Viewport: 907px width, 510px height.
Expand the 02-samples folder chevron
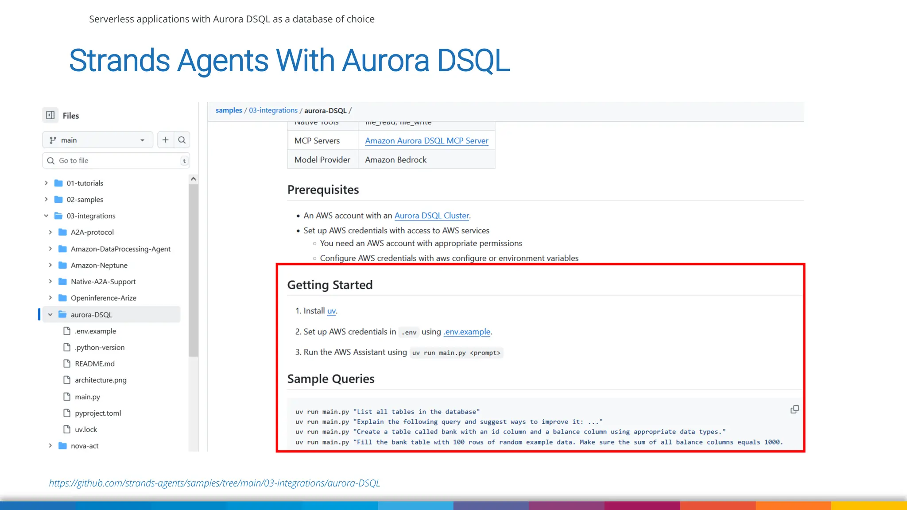tap(46, 199)
